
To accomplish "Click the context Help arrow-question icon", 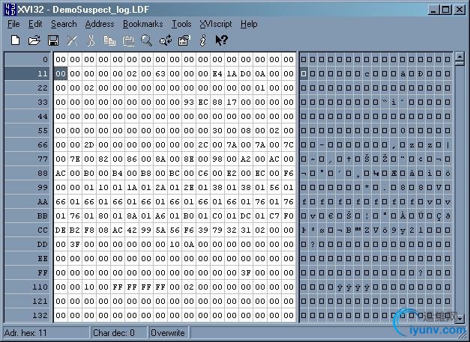I will pyautogui.click(x=222, y=40).
